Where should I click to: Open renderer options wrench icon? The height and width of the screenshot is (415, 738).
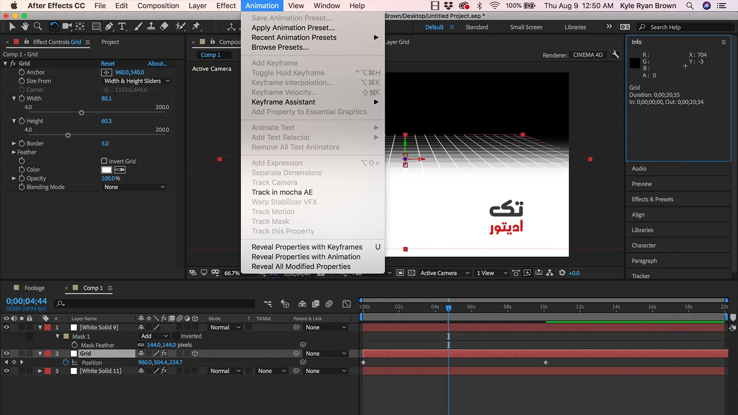click(x=615, y=54)
